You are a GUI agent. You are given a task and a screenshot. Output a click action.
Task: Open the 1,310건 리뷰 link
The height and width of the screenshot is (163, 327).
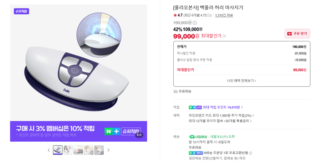point(224,15)
